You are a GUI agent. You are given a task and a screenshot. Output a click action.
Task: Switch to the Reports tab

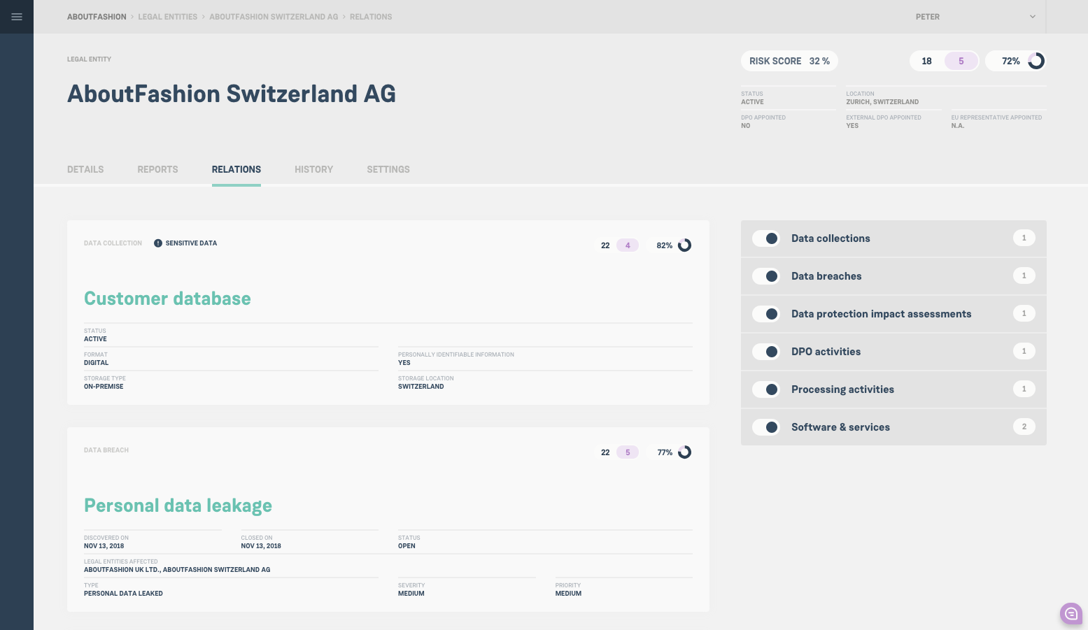point(157,169)
